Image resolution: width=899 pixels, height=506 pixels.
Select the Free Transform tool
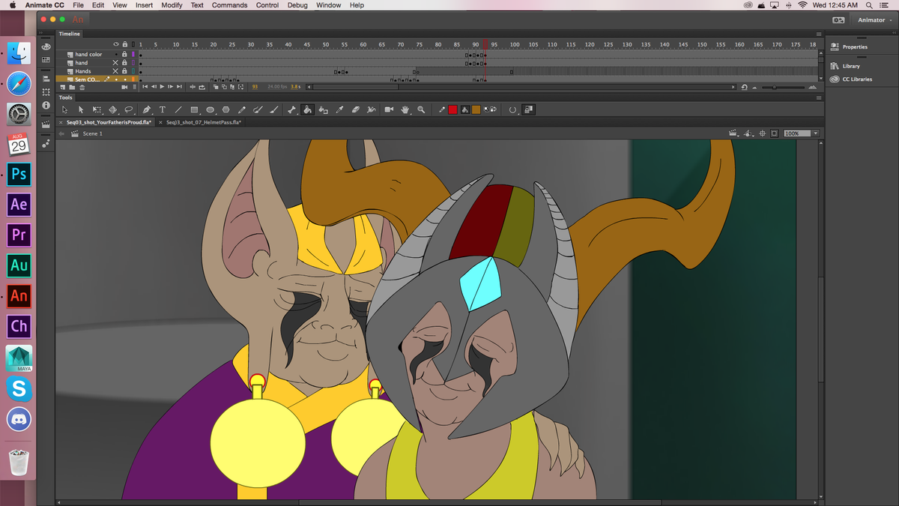point(97,109)
